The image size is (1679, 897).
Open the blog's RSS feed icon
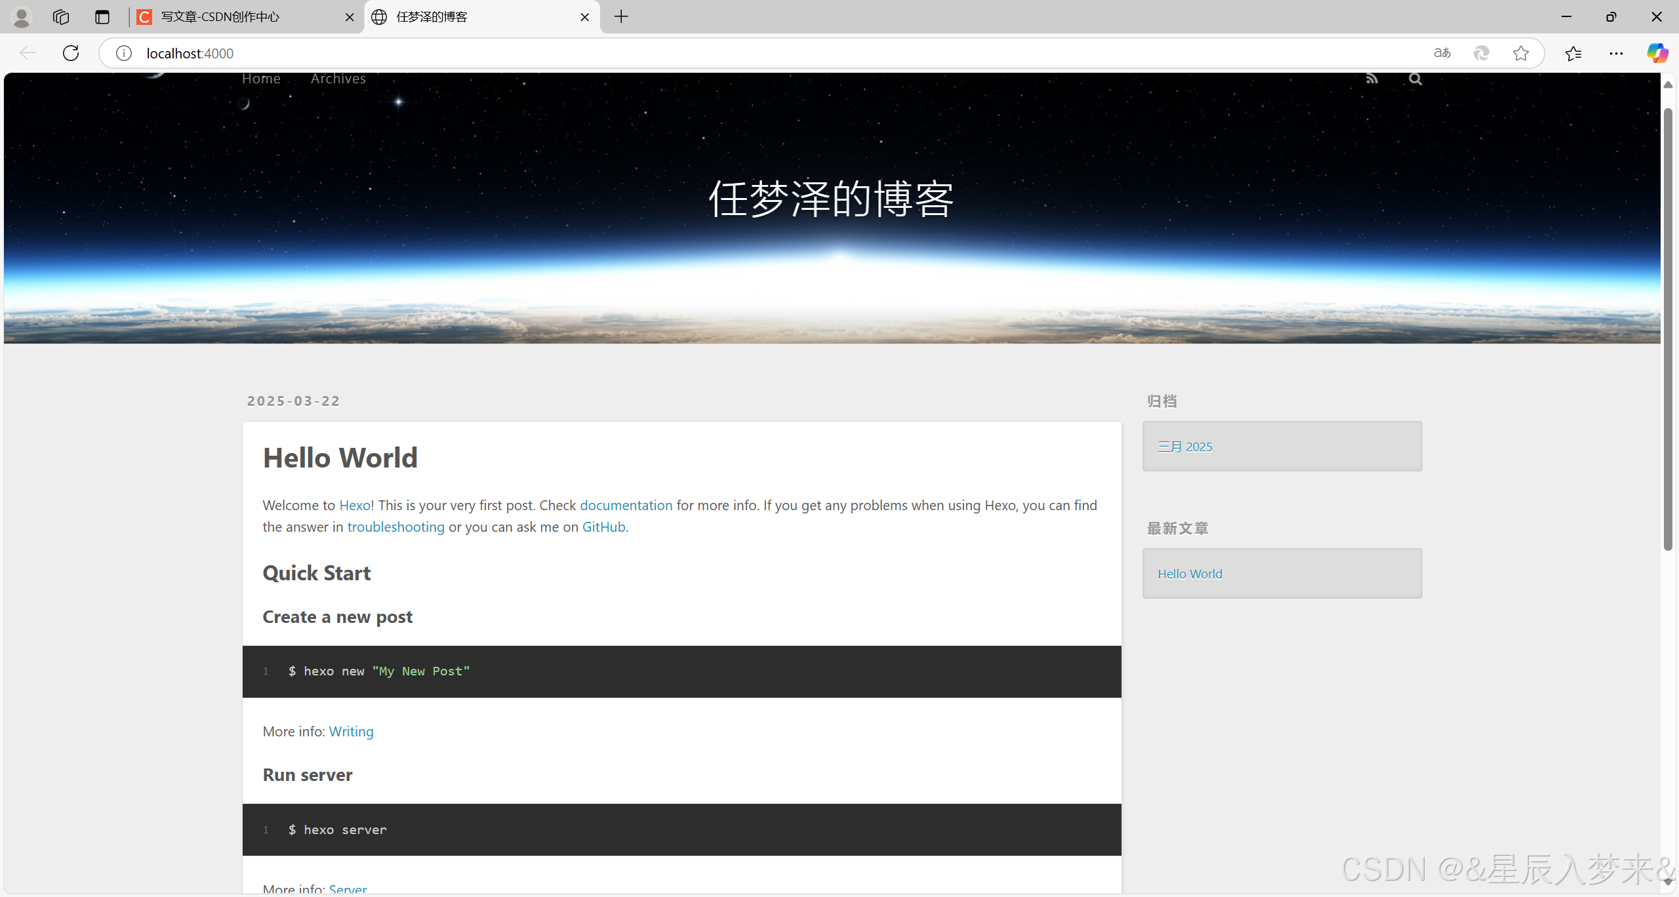point(1371,78)
